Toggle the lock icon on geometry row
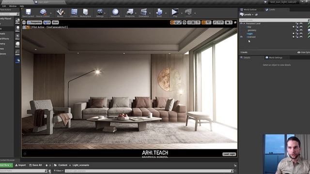310x174 pixels. click(297, 30)
